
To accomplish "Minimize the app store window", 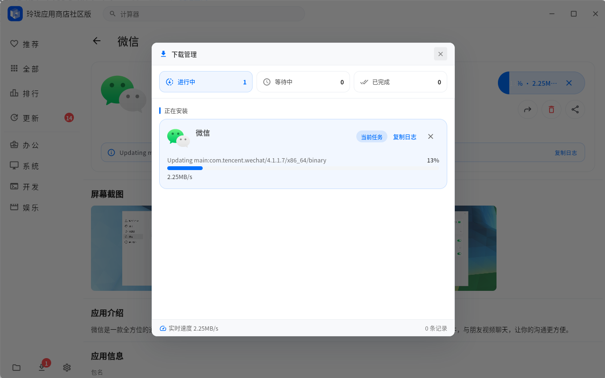I will [552, 14].
